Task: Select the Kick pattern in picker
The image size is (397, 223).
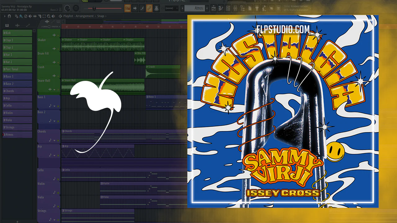Action: tap(17, 33)
